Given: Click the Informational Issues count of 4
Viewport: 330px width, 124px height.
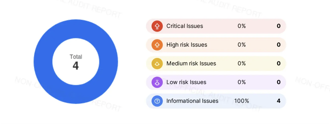Looking at the screenshot, I should [x=278, y=101].
